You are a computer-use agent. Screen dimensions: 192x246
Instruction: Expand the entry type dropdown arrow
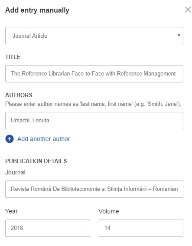[179, 36]
